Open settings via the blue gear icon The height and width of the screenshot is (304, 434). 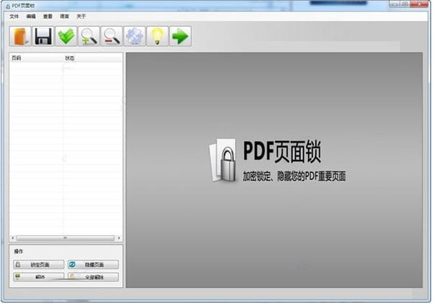point(135,36)
